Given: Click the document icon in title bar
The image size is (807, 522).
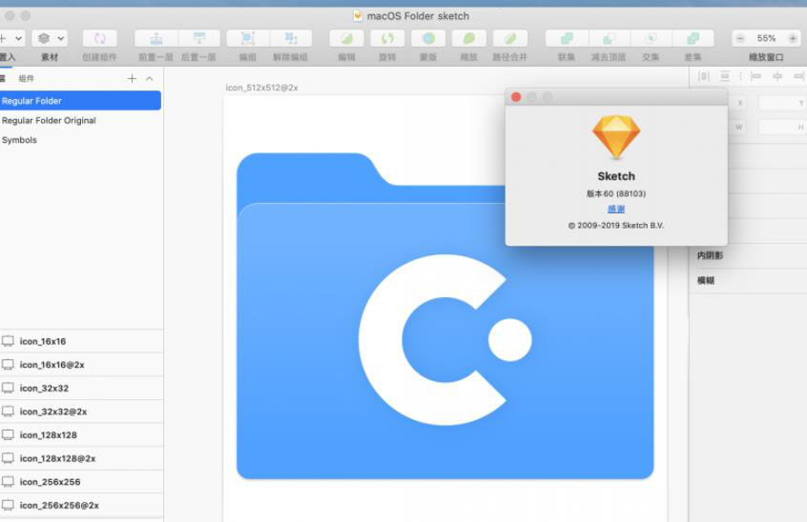Looking at the screenshot, I should (x=358, y=16).
